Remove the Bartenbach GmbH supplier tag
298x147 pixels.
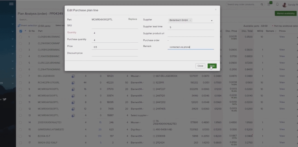coord(190,20)
